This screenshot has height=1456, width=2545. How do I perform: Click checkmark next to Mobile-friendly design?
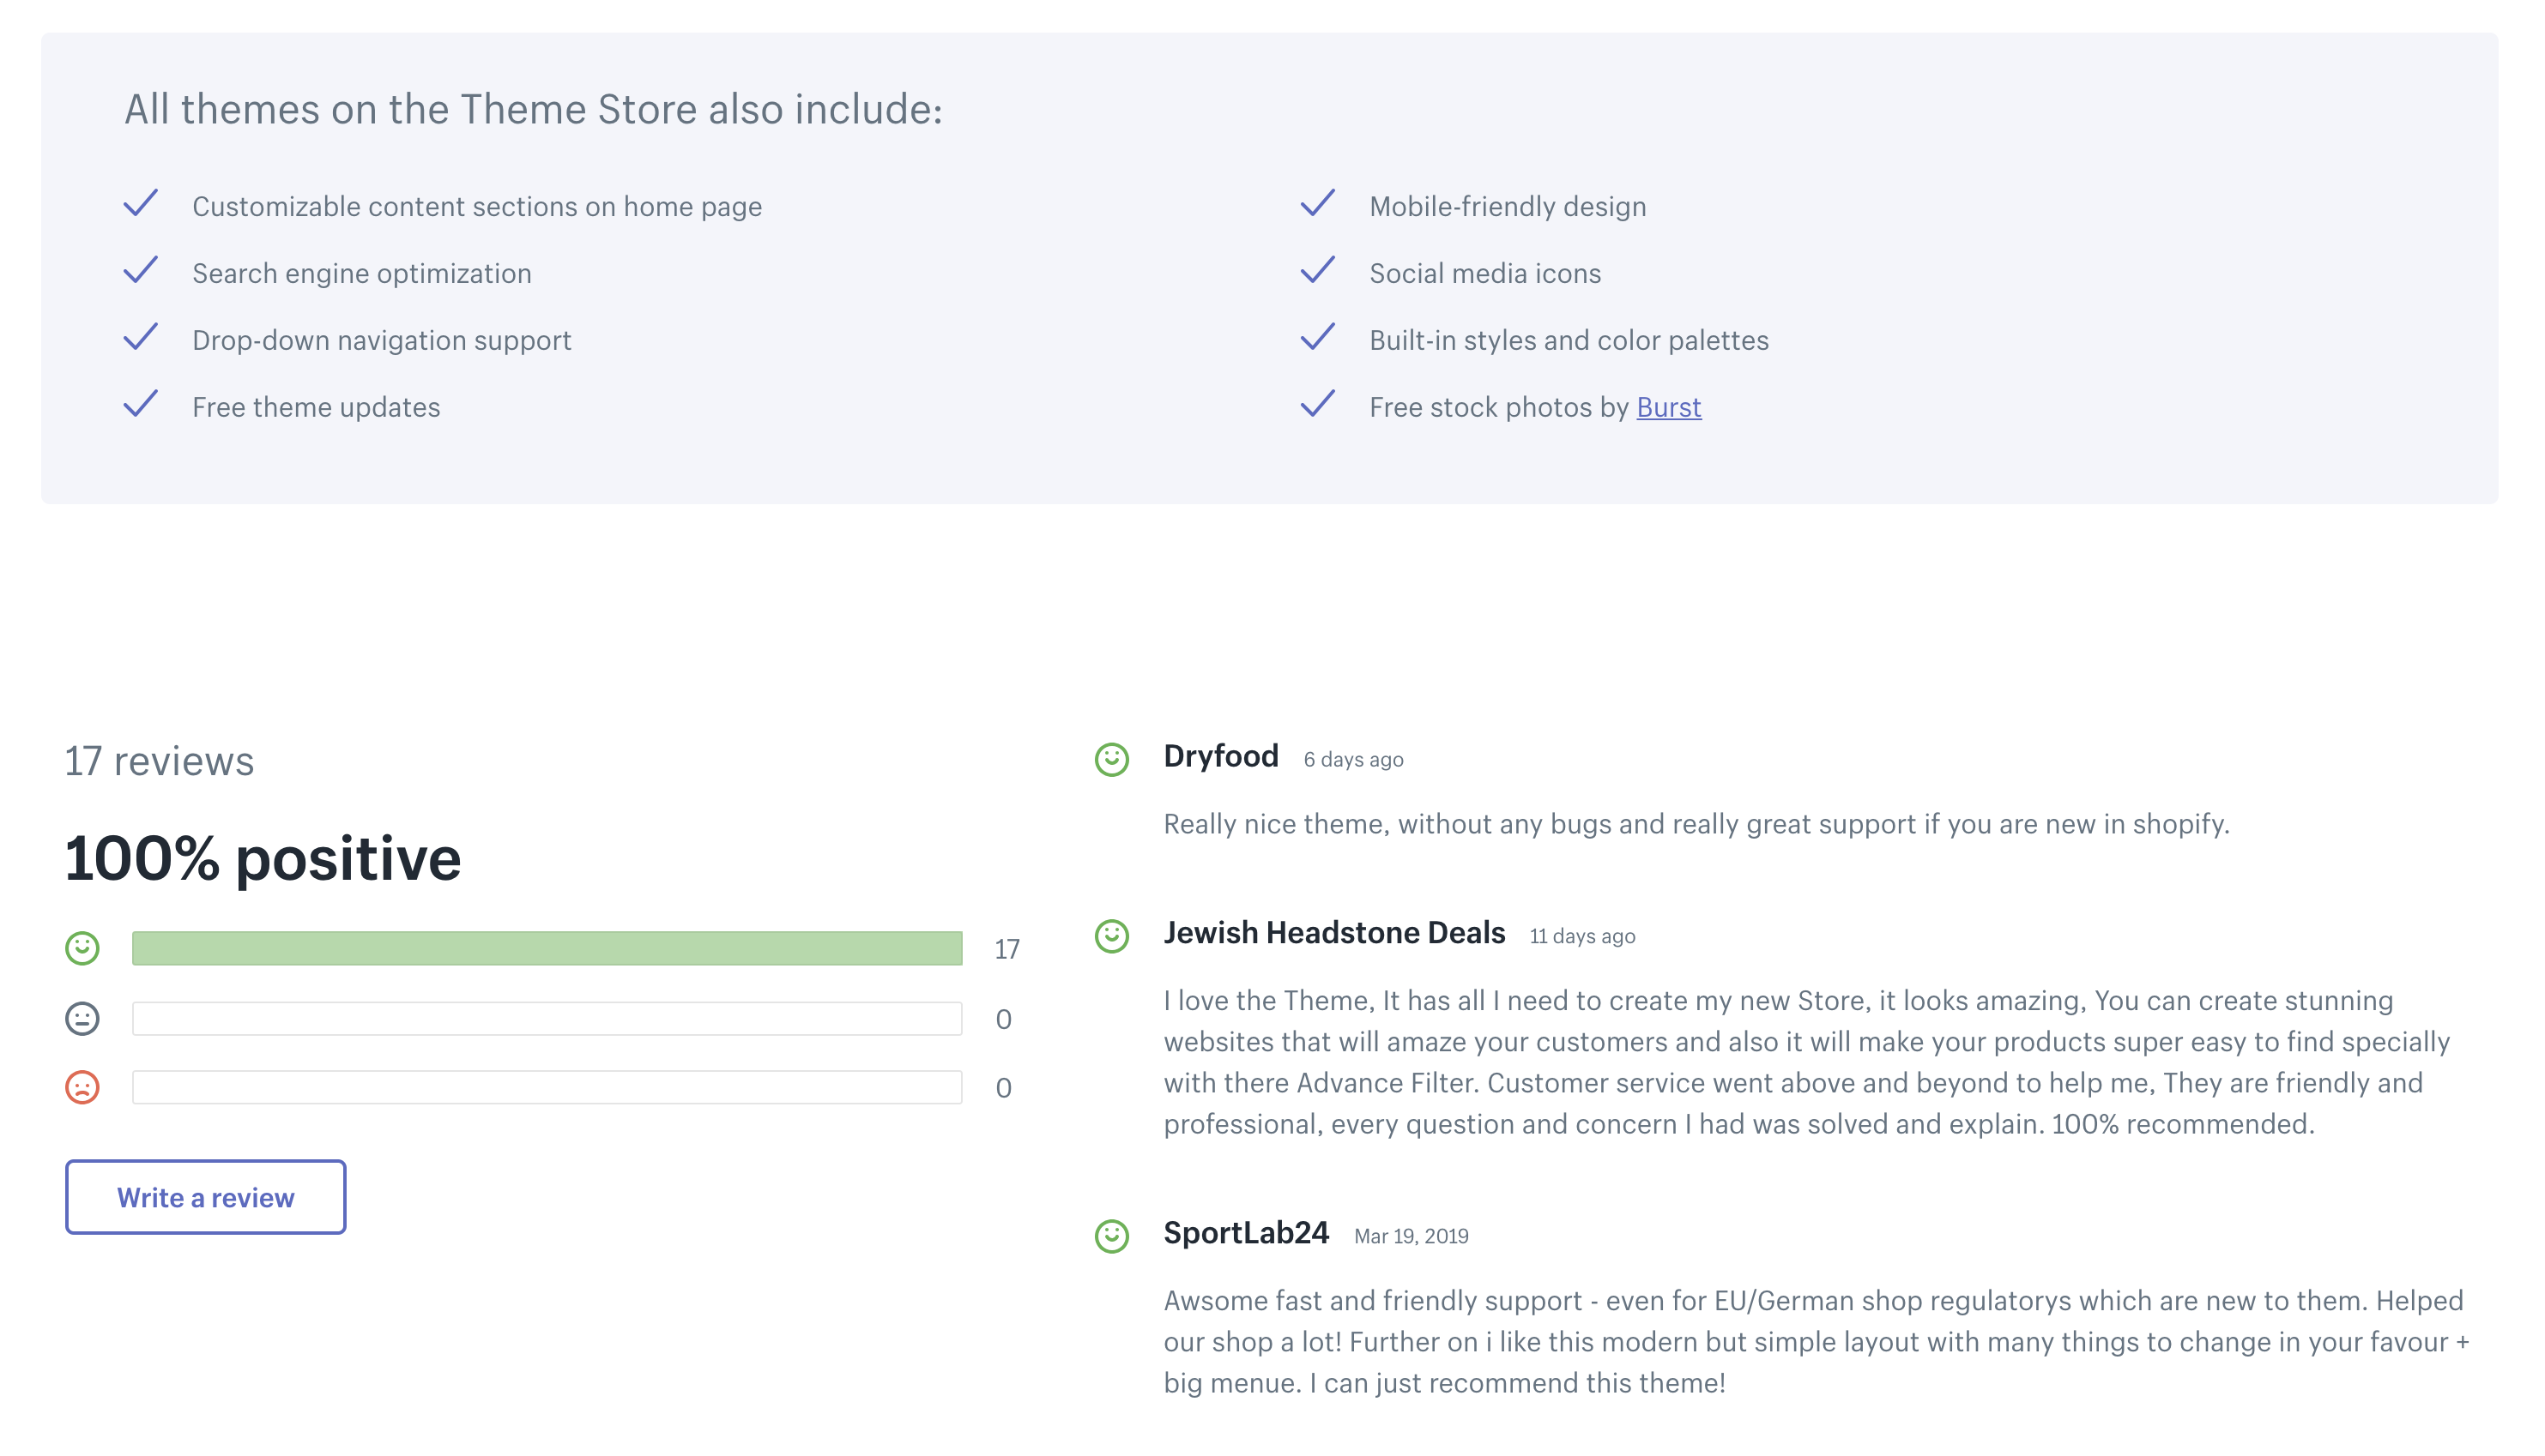(1317, 203)
